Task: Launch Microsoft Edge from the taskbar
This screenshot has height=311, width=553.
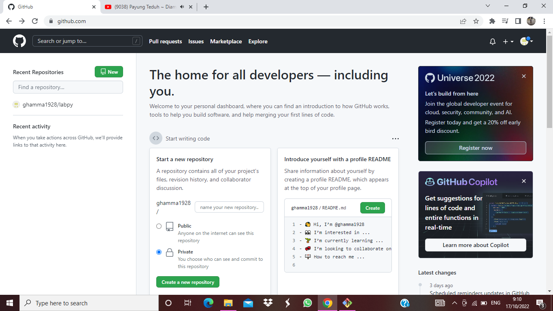Action: 208,303
